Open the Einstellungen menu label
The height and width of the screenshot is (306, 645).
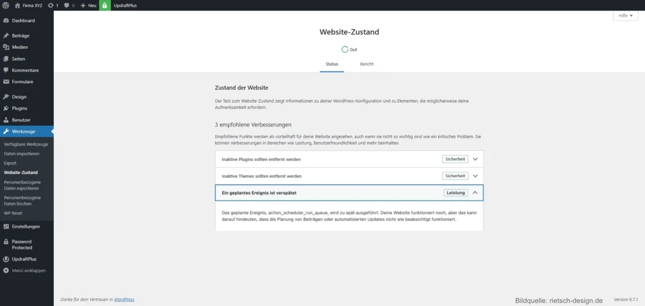pyautogui.click(x=26, y=227)
